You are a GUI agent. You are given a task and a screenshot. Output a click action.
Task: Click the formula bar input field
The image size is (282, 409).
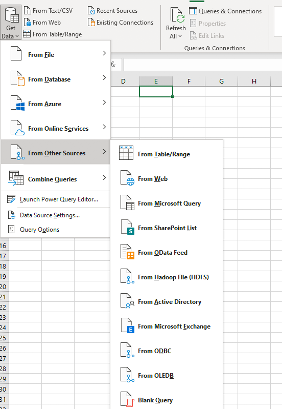[x=203, y=65]
